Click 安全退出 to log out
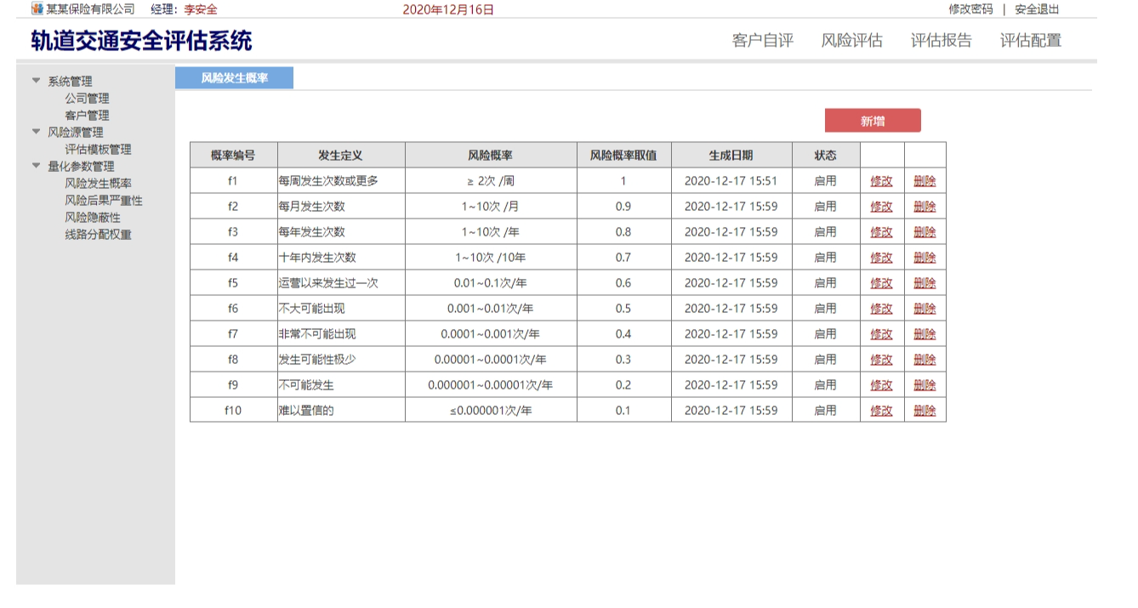 click(x=1037, y=9)
